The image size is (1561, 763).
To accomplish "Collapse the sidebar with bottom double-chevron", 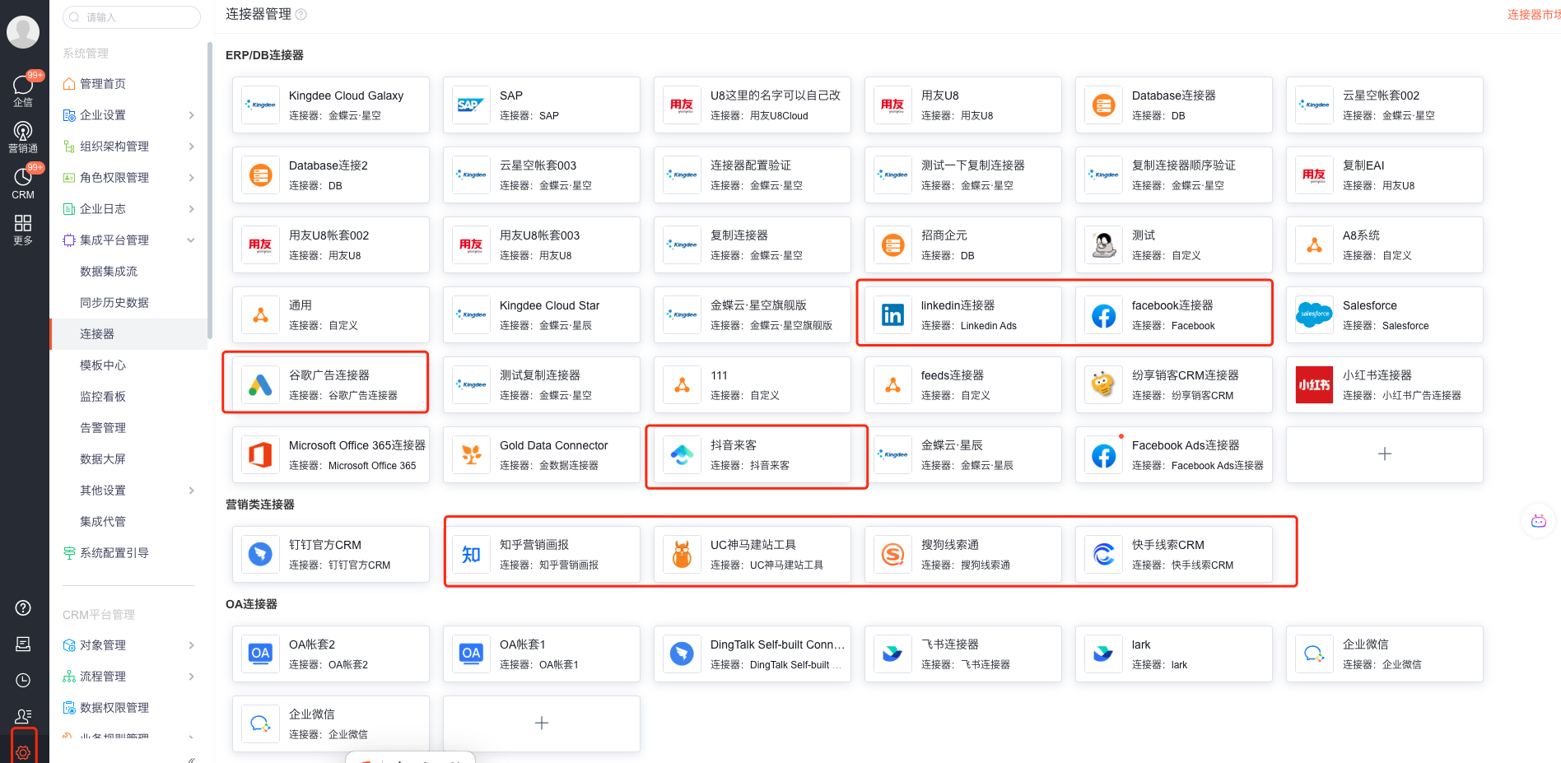I will point(191,759).
